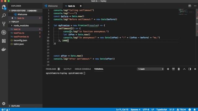
Task: Split the terminal pane
Action: pyautogui.click(x=173, y=69)
